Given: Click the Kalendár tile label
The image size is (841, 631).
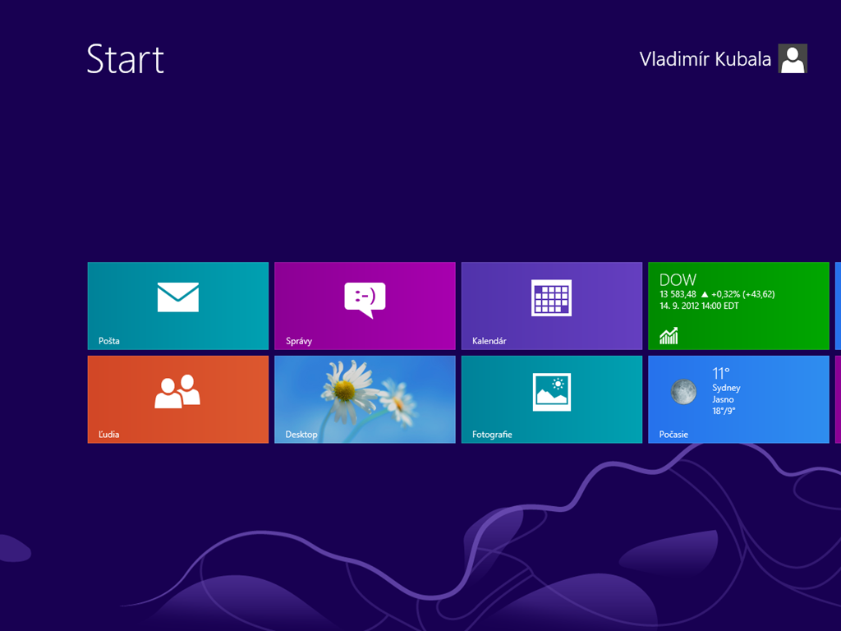Looking at the screenshot, I should (x=489, y=341).
